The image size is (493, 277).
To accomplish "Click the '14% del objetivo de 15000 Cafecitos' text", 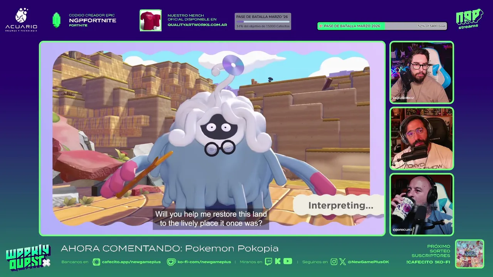I will click(263, 26).
